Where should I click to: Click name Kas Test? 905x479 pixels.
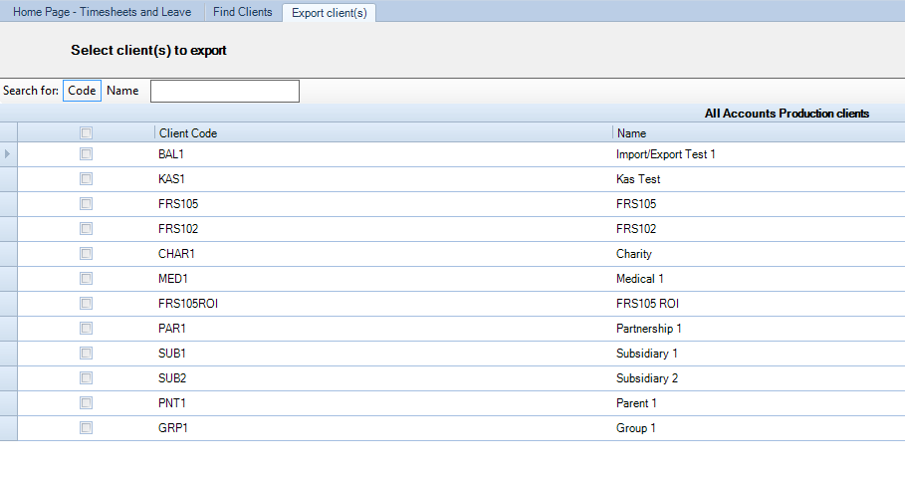pos(638,179)
